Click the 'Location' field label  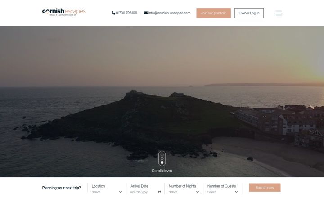99,186
